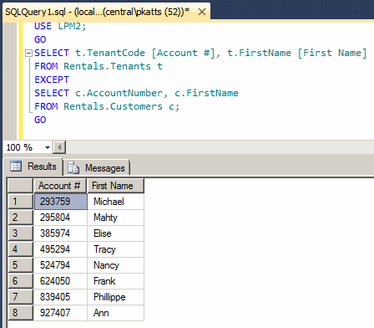Click the [First Name] alias in query
This screenshot has height=328, width=374.
click(x=332, y=53)
